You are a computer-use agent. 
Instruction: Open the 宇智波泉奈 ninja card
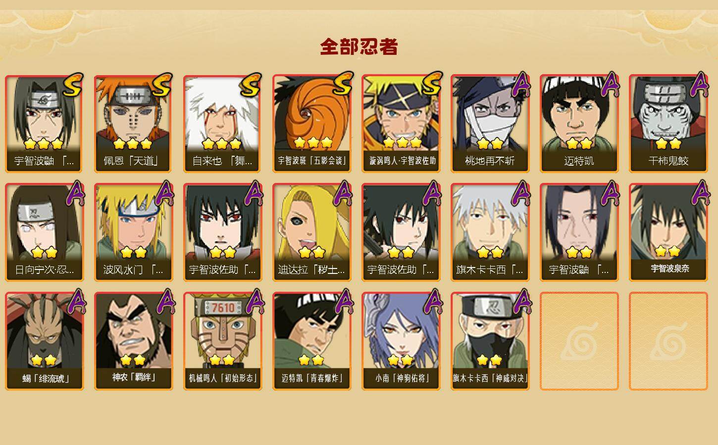[x=668, y=232]
